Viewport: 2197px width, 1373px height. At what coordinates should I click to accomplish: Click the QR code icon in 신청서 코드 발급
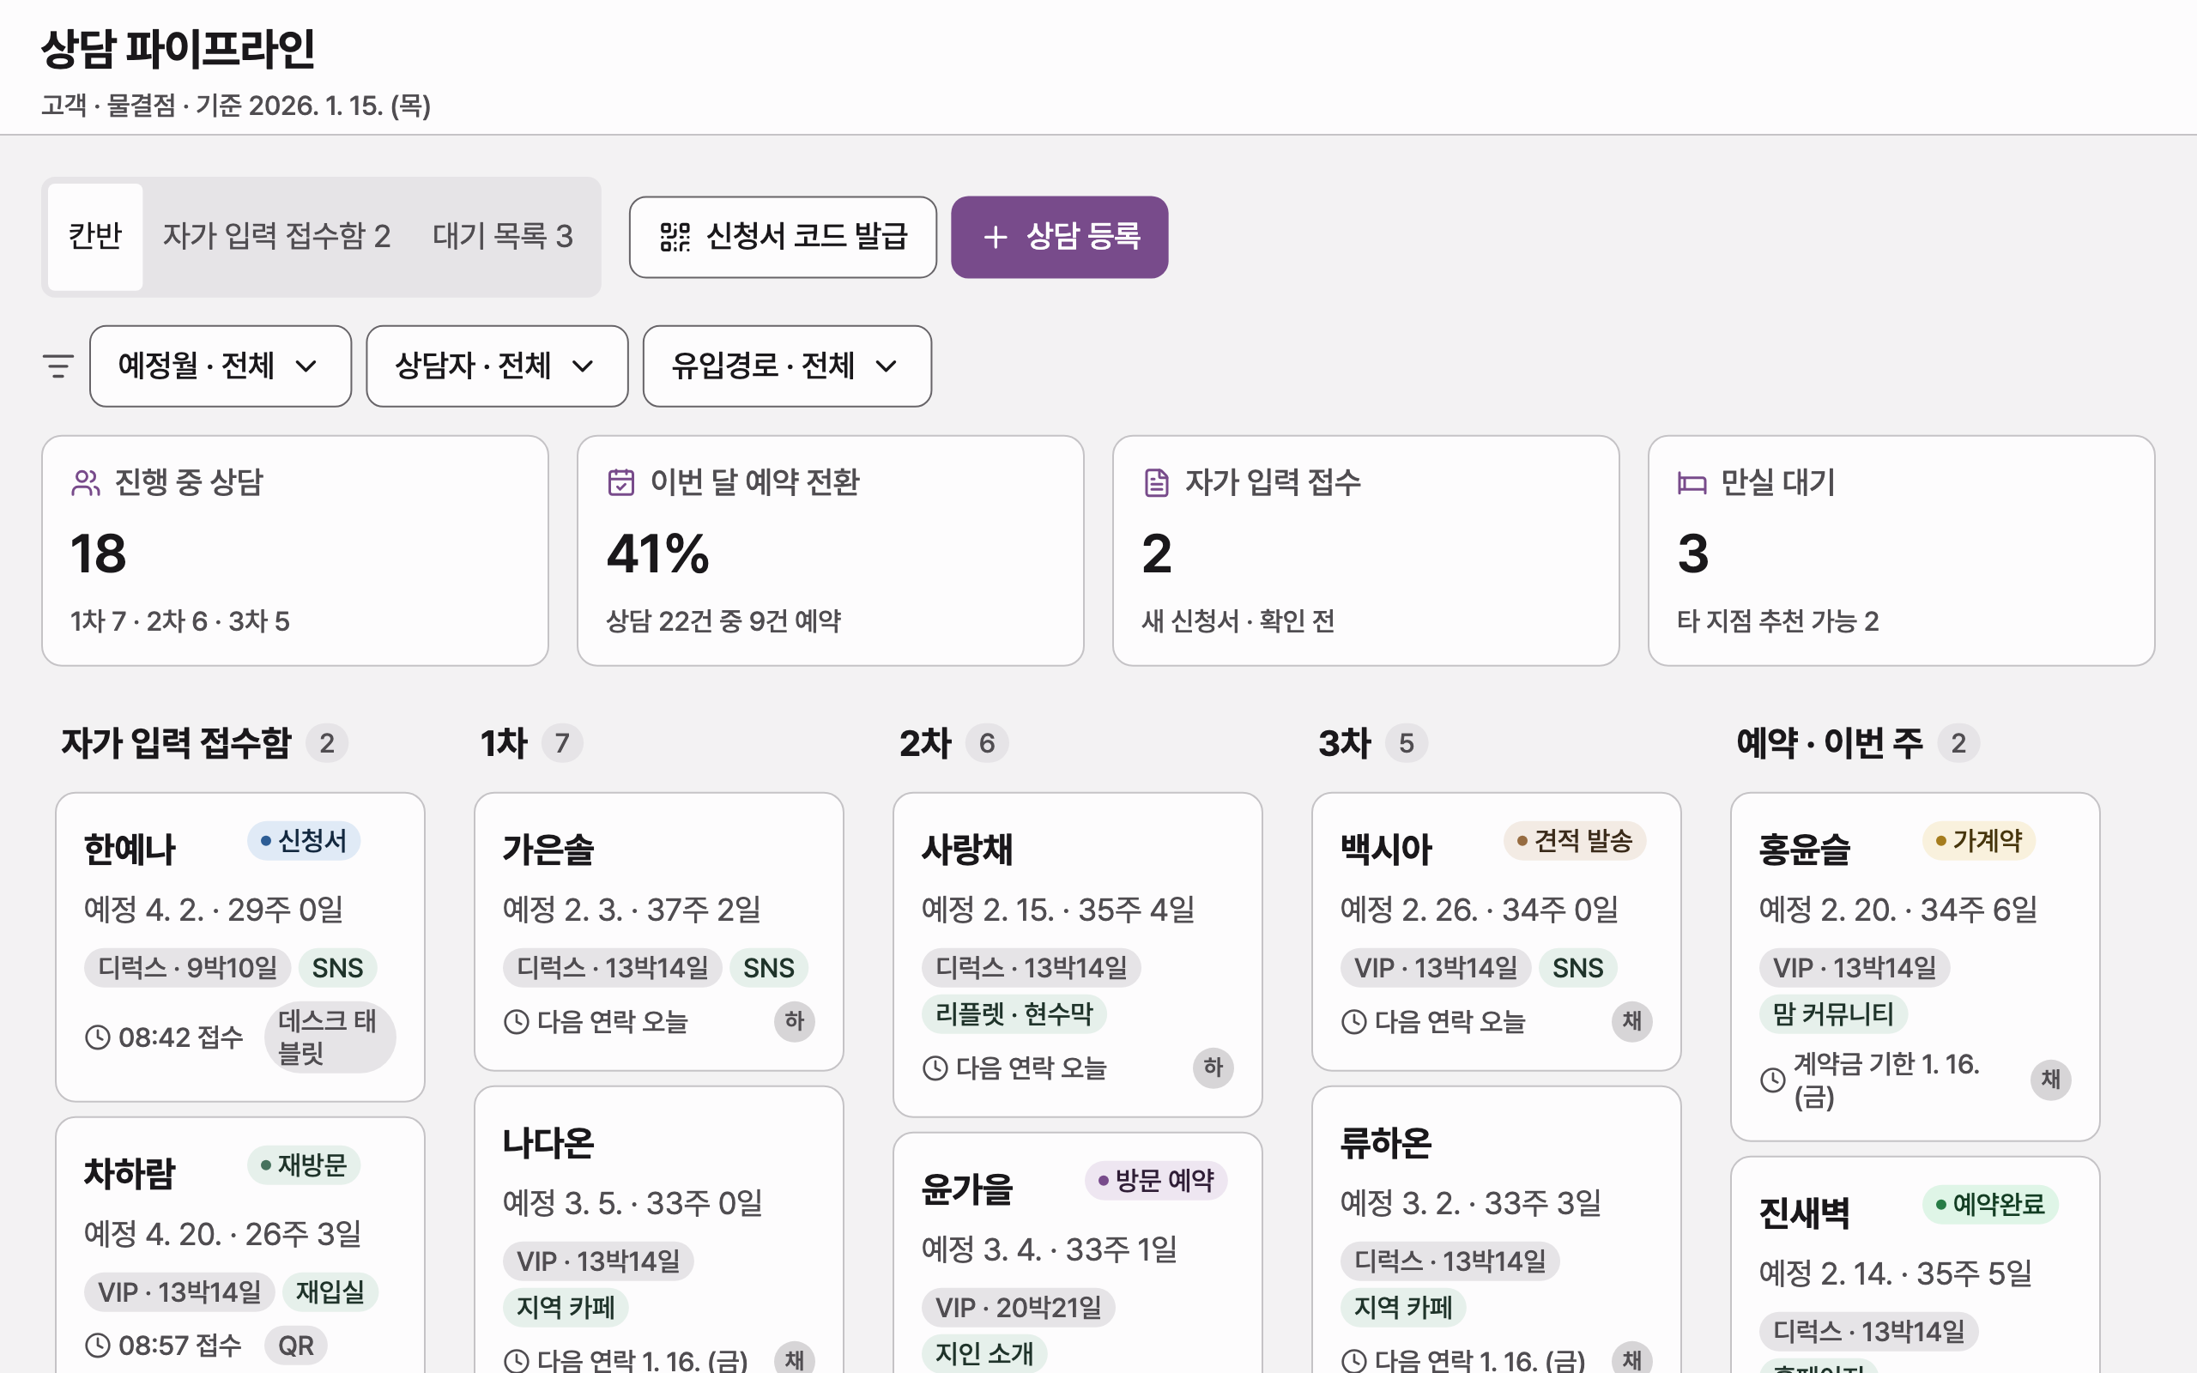point(675,237)
